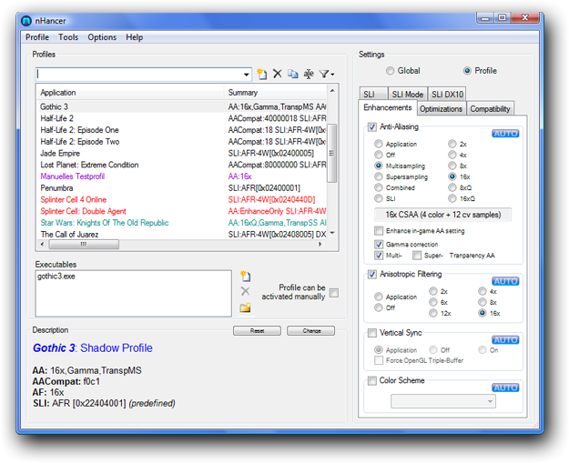Browse for executable using the folder icon
This screenshot has height=463, width=569.
(245, 307)
